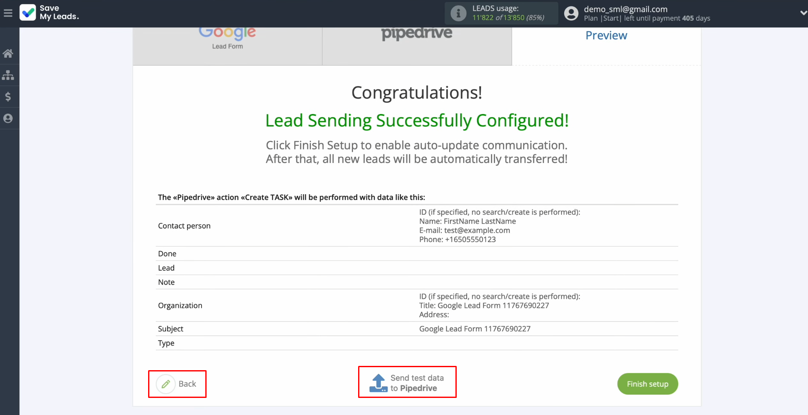Click the Finish setup button
The width and height of the screenshot is (808, 415).
point(648,384)
